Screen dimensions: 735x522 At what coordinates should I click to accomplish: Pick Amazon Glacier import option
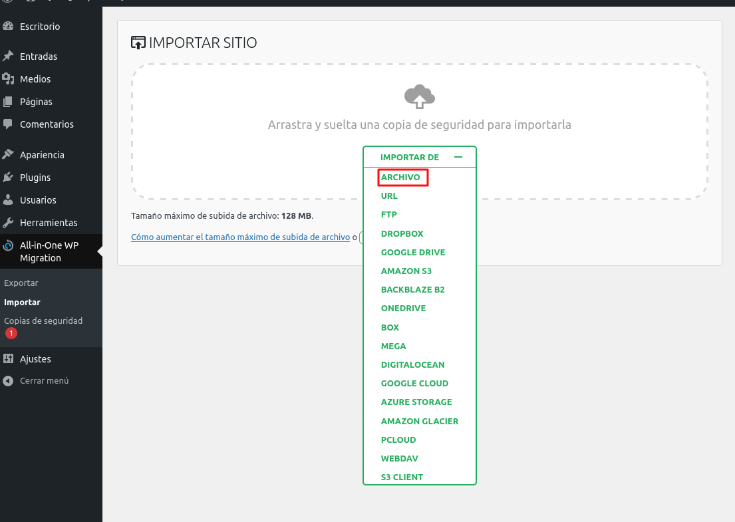(420, 421)
